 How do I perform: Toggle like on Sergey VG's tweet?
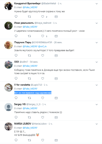click(x=42, y=117)
